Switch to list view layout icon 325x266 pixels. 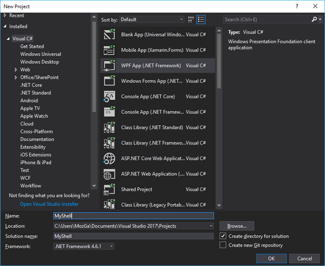click(x=201, y=20)
